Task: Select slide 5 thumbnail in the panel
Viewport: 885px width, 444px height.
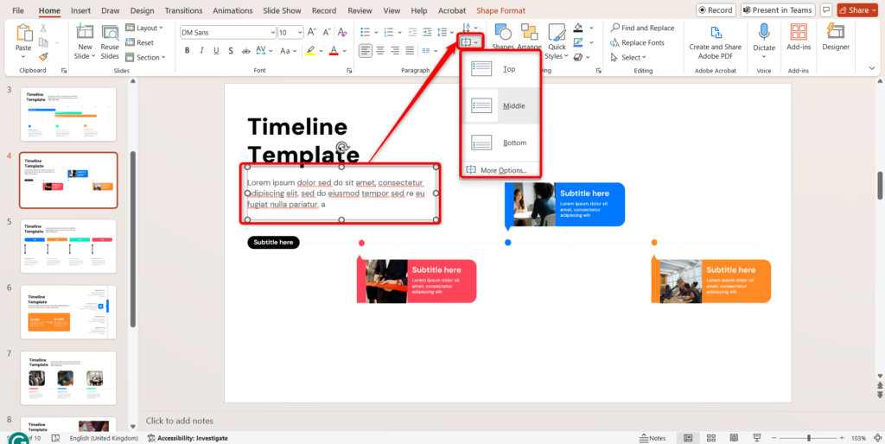Action: click(x=68, y=246)
